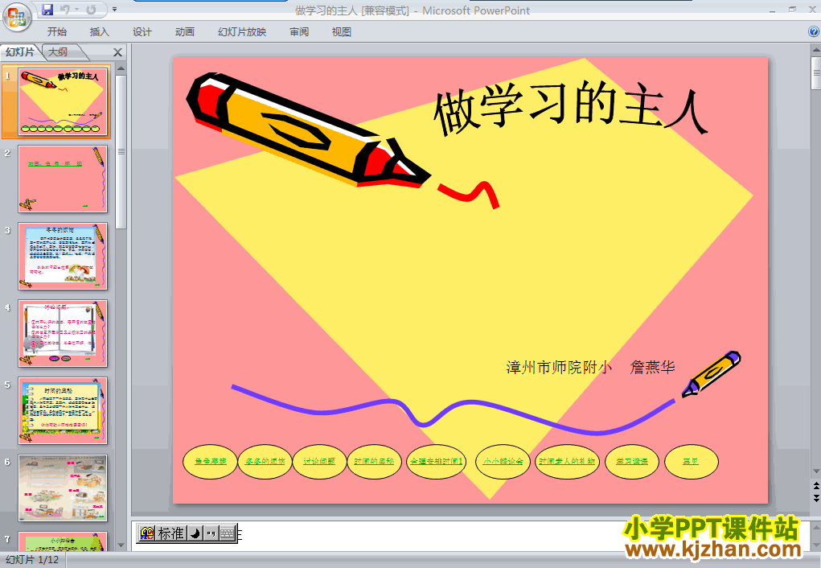Click the 时间老人的礼物 oval link
The height and width of the screenshot is (568, 821).
tap(567, 462)
